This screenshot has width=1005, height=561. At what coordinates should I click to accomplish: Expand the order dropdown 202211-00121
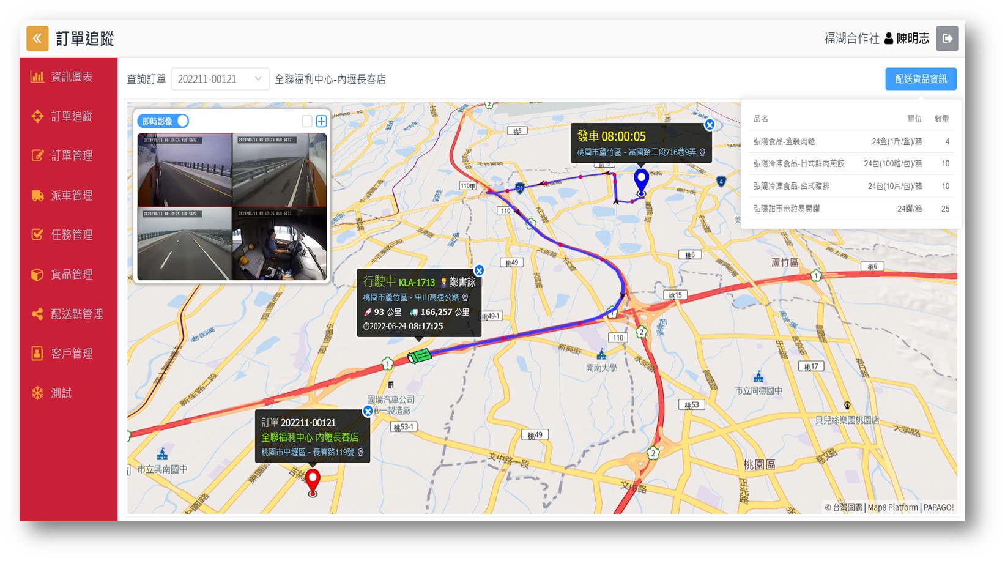220,79
